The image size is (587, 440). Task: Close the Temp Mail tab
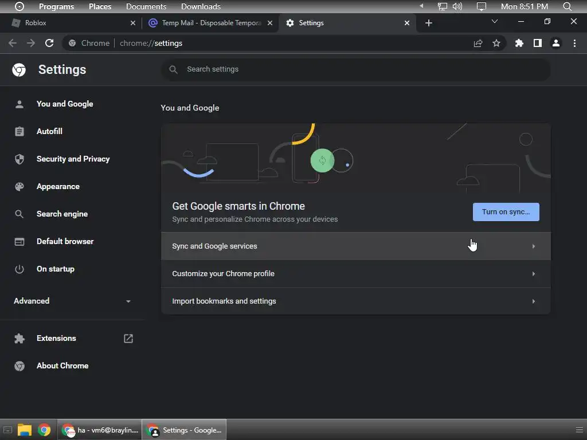(270, 23)
